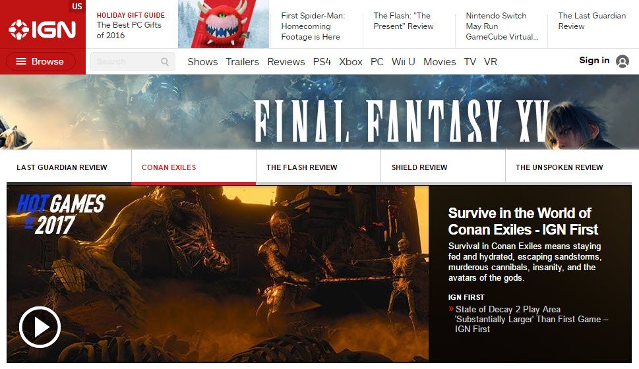
Task: Open Survive in the World of Conan Exiles title
Action: (523, 221)
